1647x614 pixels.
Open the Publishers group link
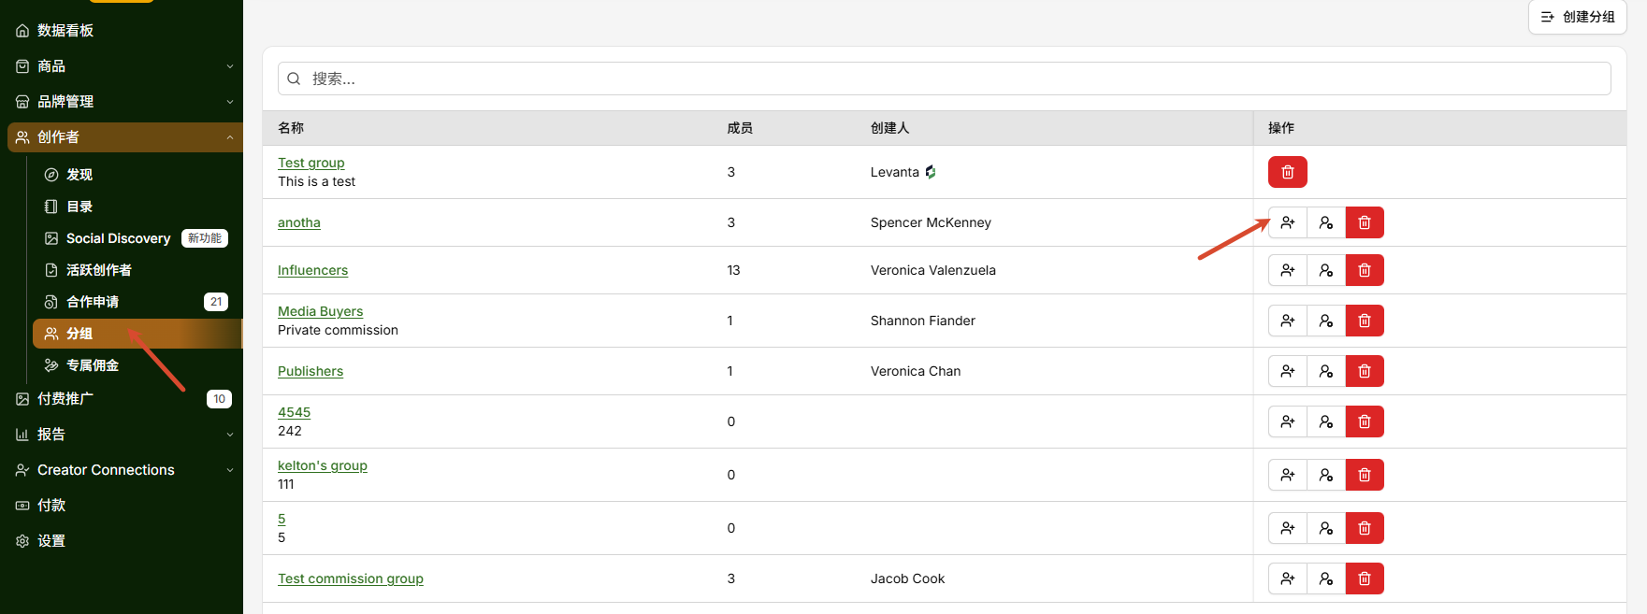[x=311, y=371]
